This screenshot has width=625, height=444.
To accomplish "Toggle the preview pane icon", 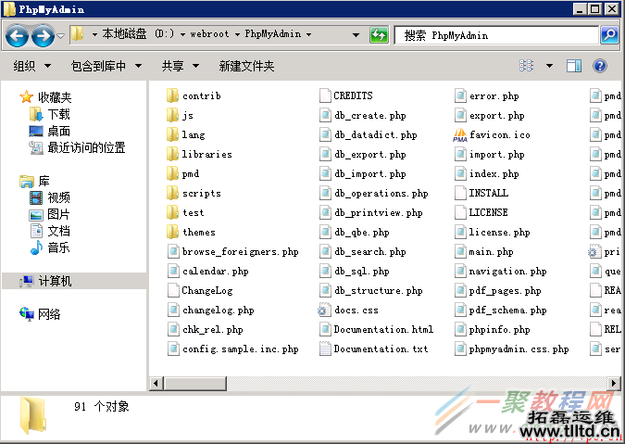I will 574,66.
